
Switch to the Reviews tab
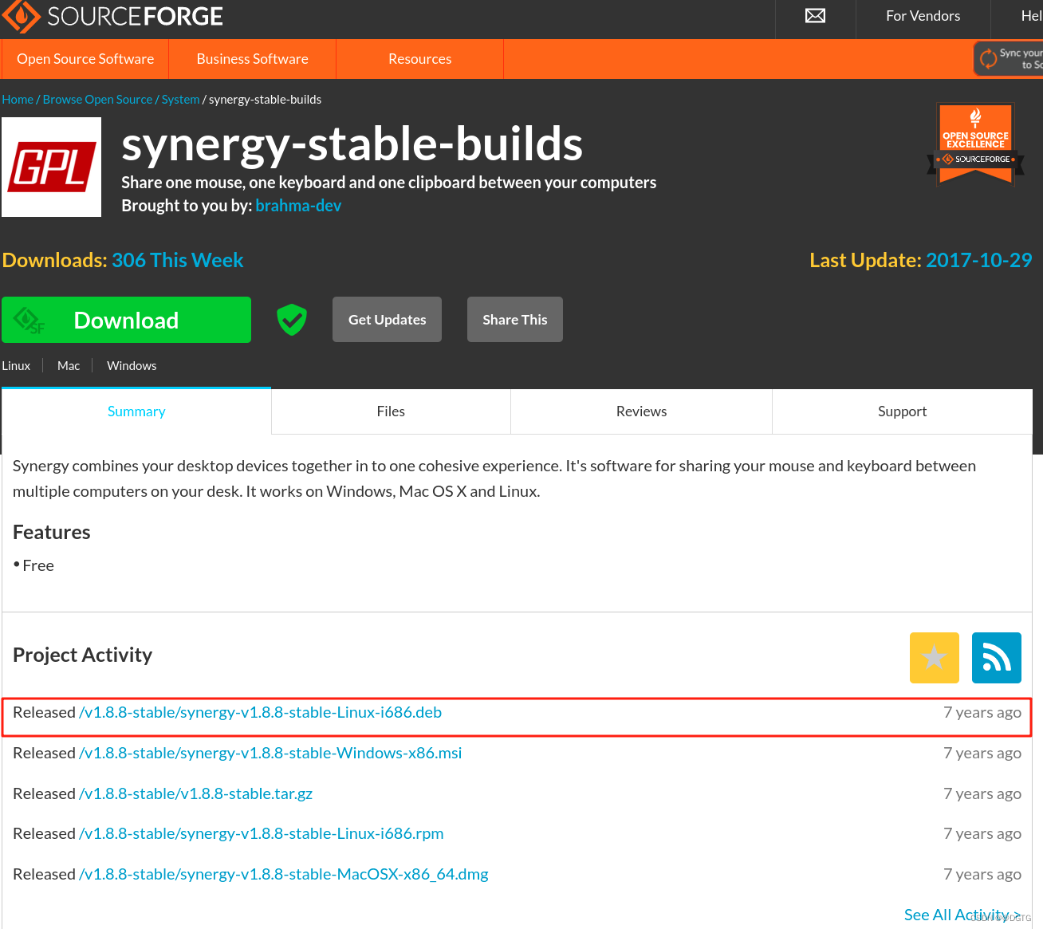click(641, 411)
